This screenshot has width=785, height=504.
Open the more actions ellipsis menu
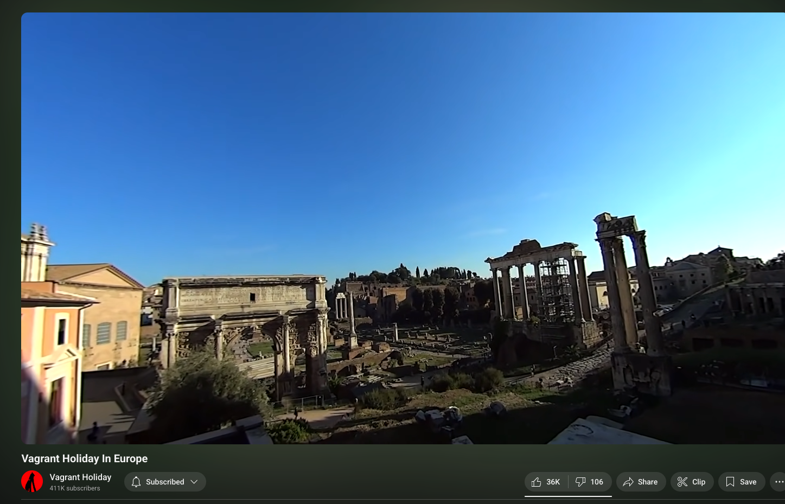coord(778,482)
